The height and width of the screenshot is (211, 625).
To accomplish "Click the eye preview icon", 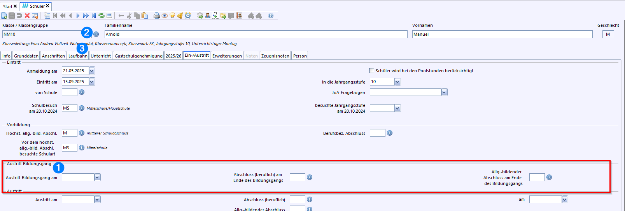I will click(x=165, y=16).
